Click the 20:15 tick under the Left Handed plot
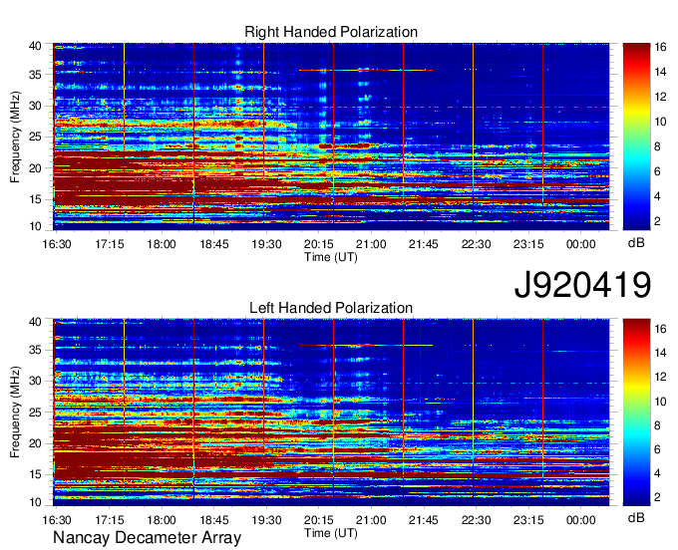 tap(319, 520)
